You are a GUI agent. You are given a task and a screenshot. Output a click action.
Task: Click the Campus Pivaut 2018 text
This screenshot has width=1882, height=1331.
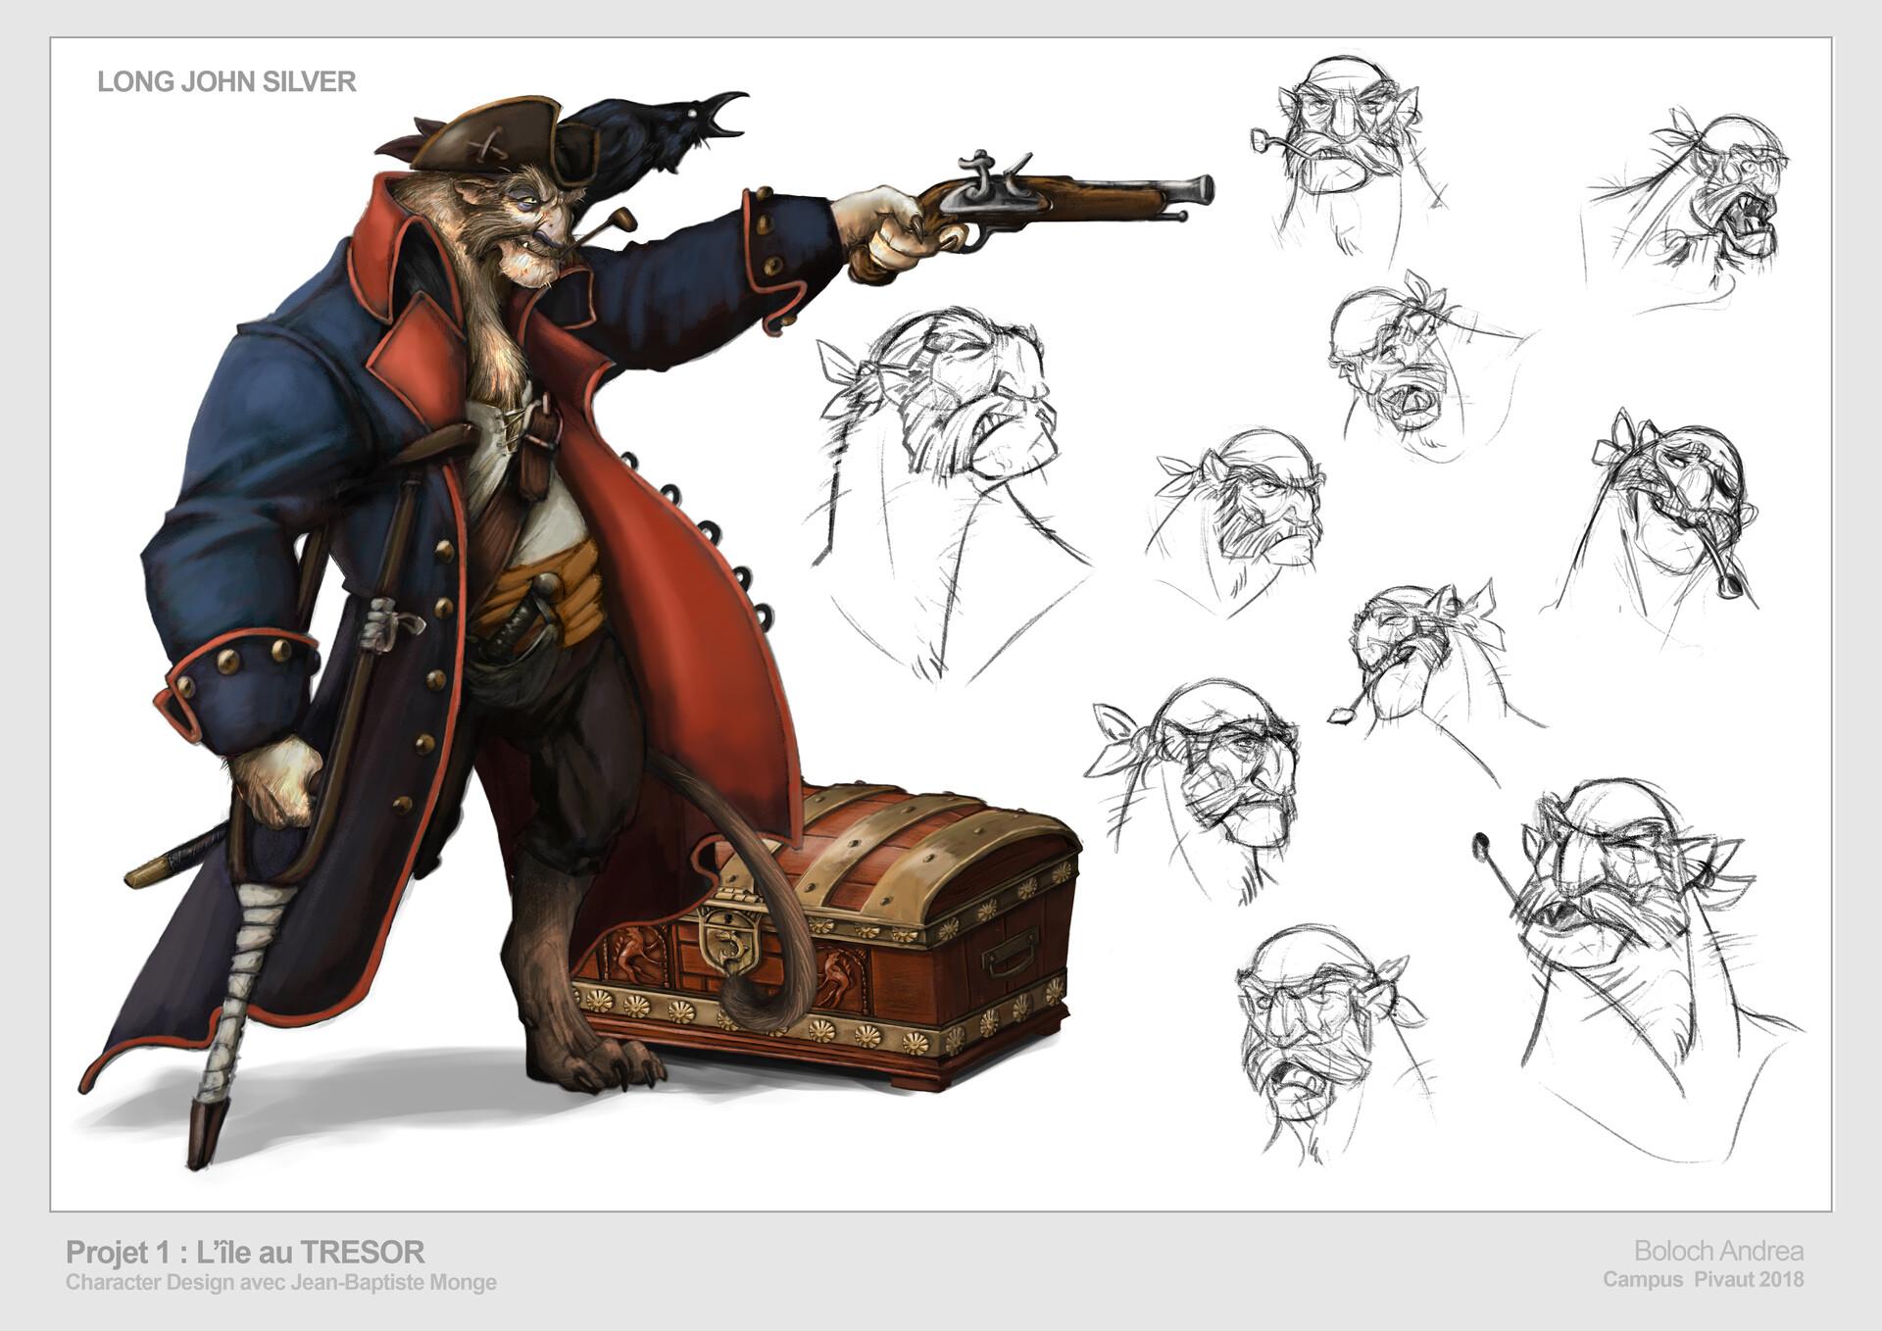1703,1280
